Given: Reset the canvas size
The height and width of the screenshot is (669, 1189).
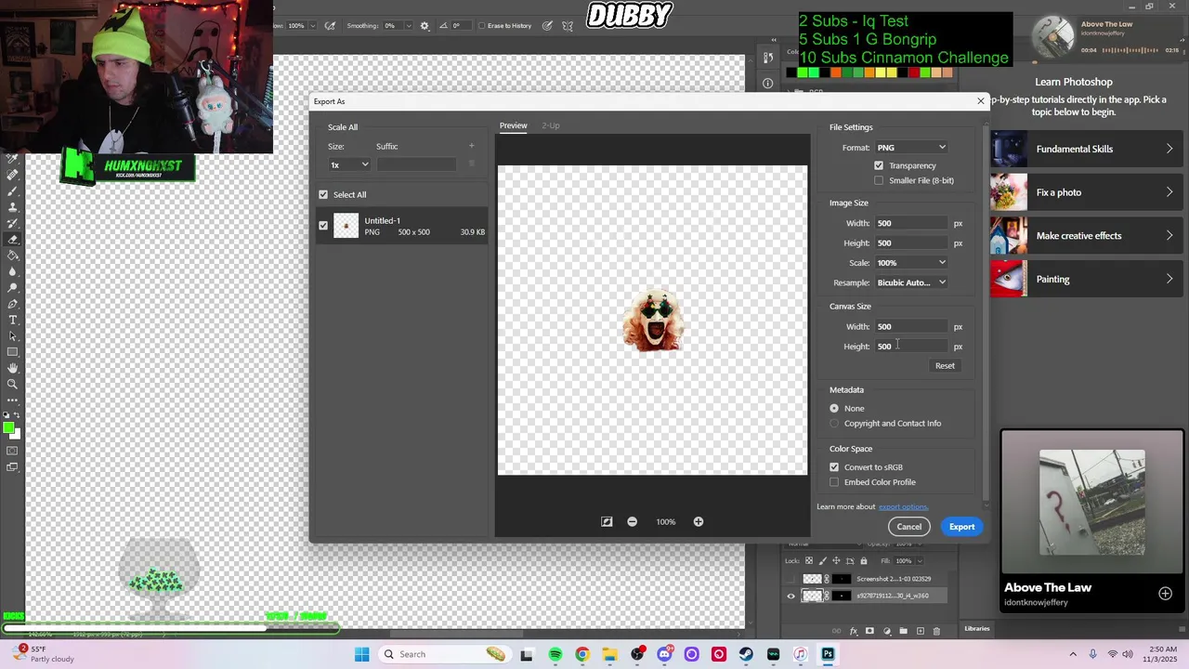Looking at the screenshot, I should tap(945, 366).
